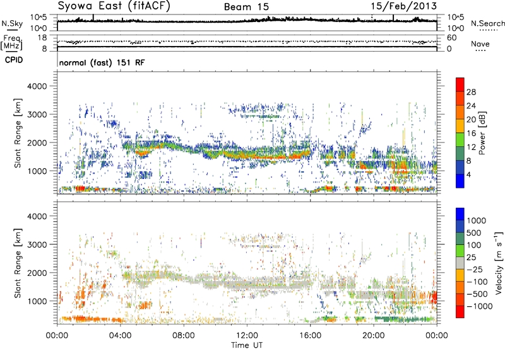Image resolution: width=505 pixels, height=349 pixels.
Task: Click the dotted line sample under 'Nave'
Action: (x=481, y=51)
